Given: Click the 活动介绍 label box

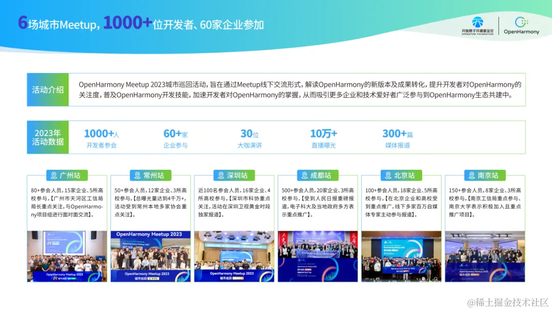Looking at the screenshot, I should click(48, 90).
